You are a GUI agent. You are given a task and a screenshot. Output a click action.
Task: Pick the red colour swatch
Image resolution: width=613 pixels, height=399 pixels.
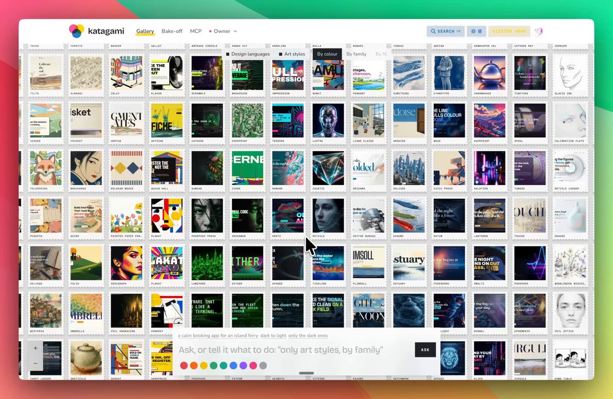(184, 365)
